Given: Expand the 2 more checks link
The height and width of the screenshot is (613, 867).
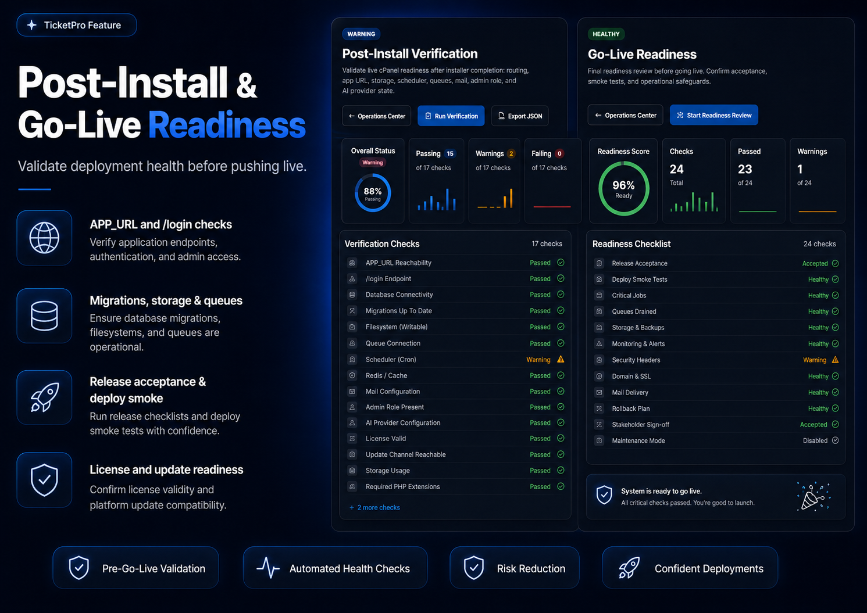Looking at the screenshot, I should click(x=374, y=507).
